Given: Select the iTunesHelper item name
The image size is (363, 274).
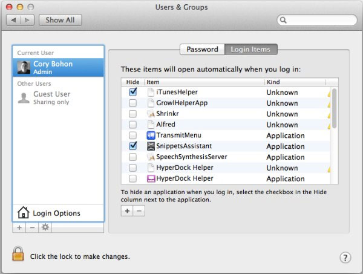Looking at the screenshot, I should [177, 92].
